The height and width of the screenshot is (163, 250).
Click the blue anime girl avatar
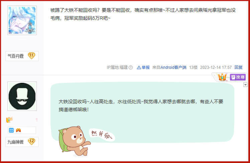(22, 20)
